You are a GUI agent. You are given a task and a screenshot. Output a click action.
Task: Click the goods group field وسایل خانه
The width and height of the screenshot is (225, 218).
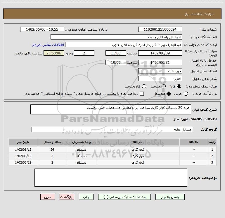[112, 129]
